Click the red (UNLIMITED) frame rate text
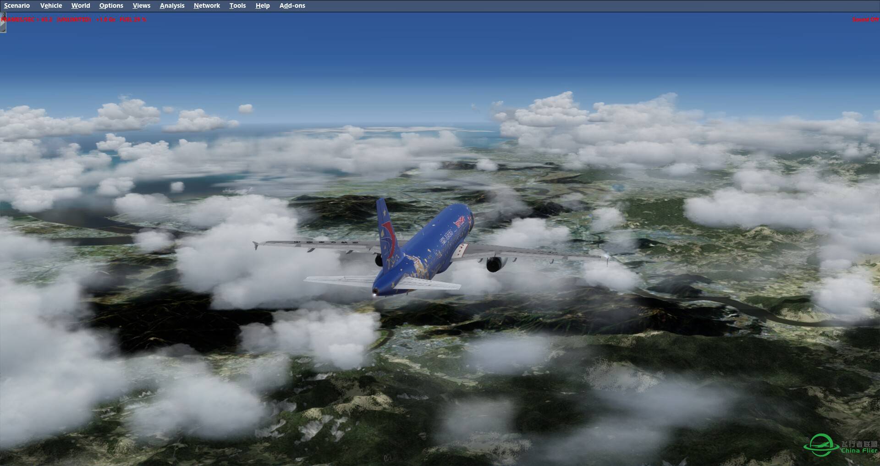 [74, 19]
